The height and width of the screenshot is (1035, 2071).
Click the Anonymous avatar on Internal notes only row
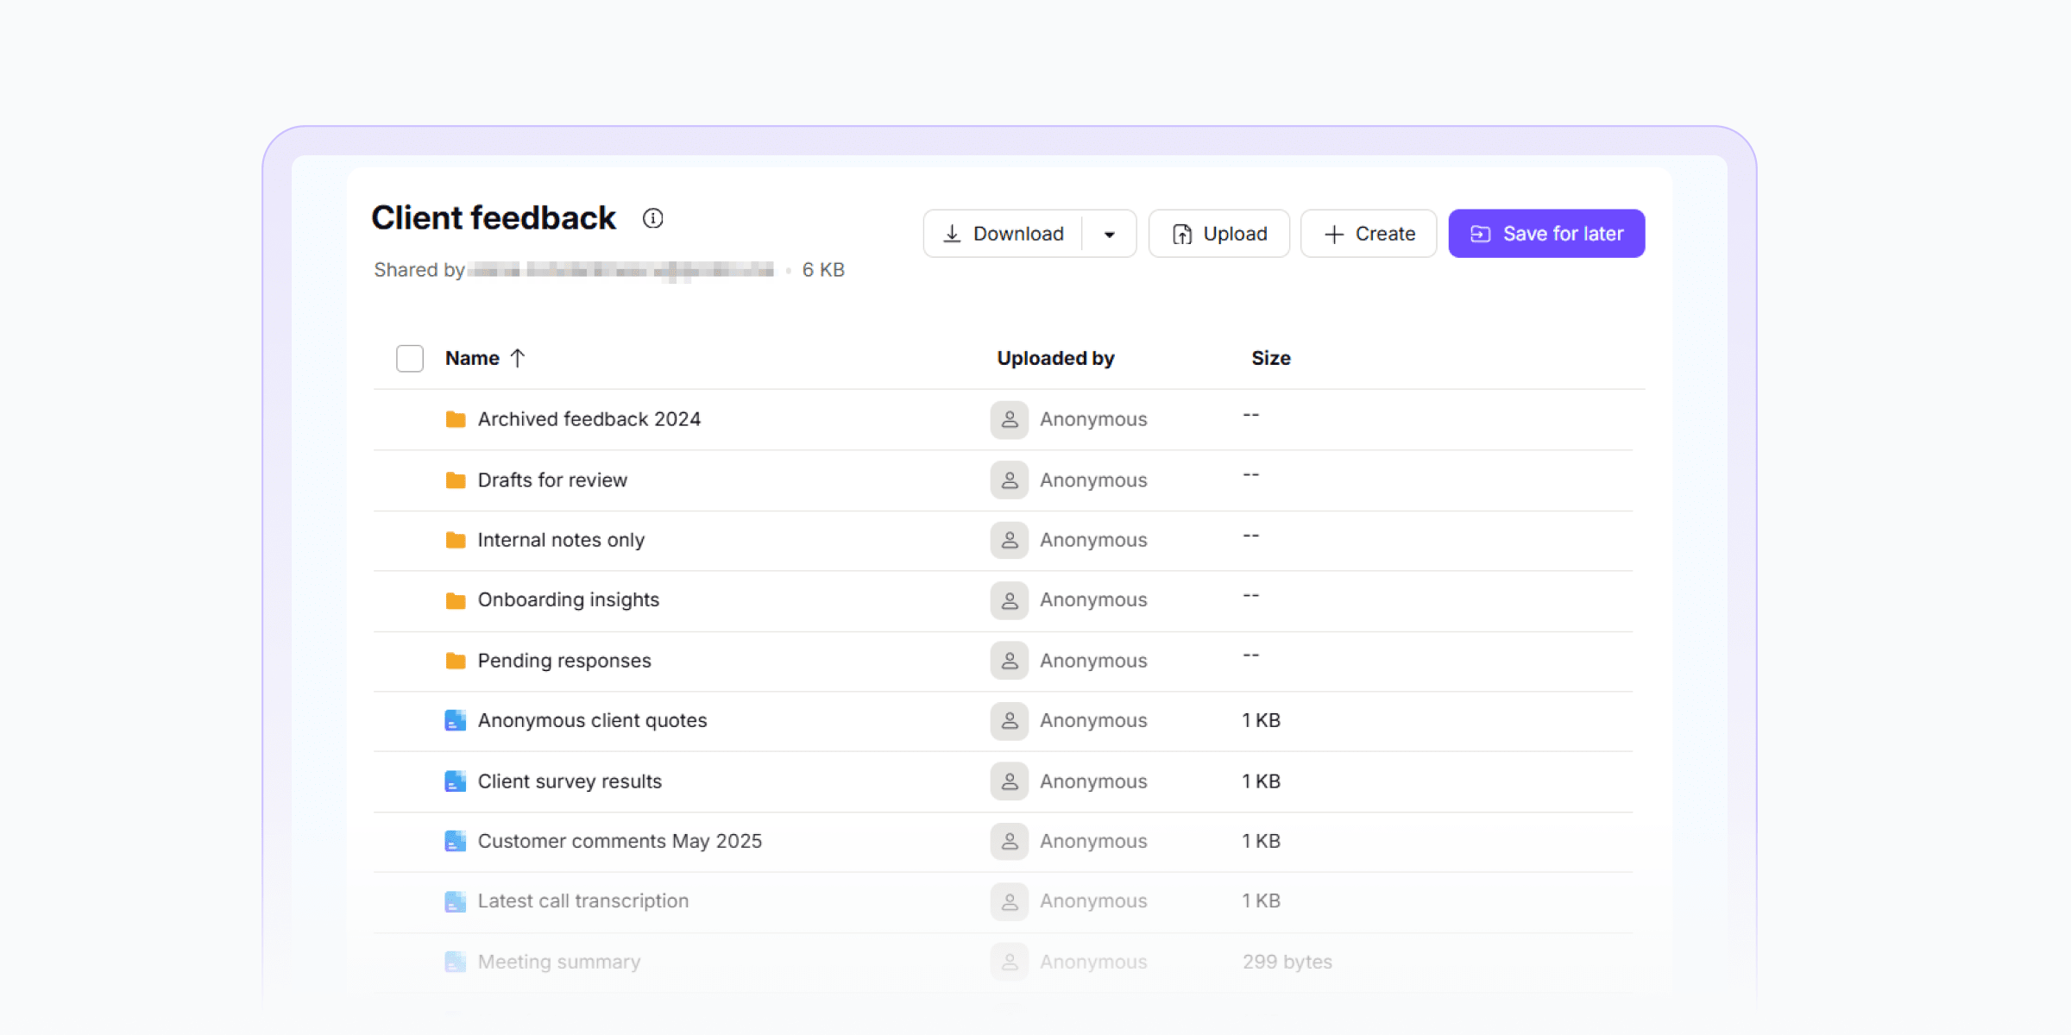pyautogui.click(x=1009, y=540)
